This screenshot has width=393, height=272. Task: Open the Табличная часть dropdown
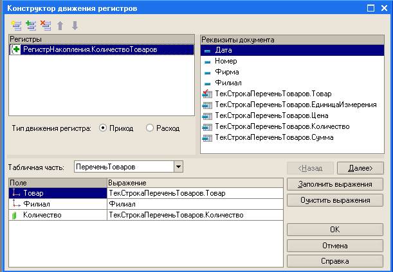click(178, 167)
